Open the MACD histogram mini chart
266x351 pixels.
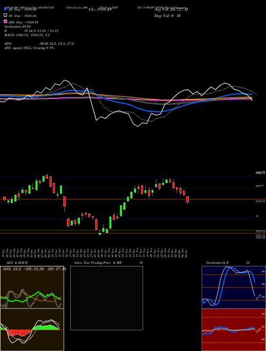click(x=32, y=330)
